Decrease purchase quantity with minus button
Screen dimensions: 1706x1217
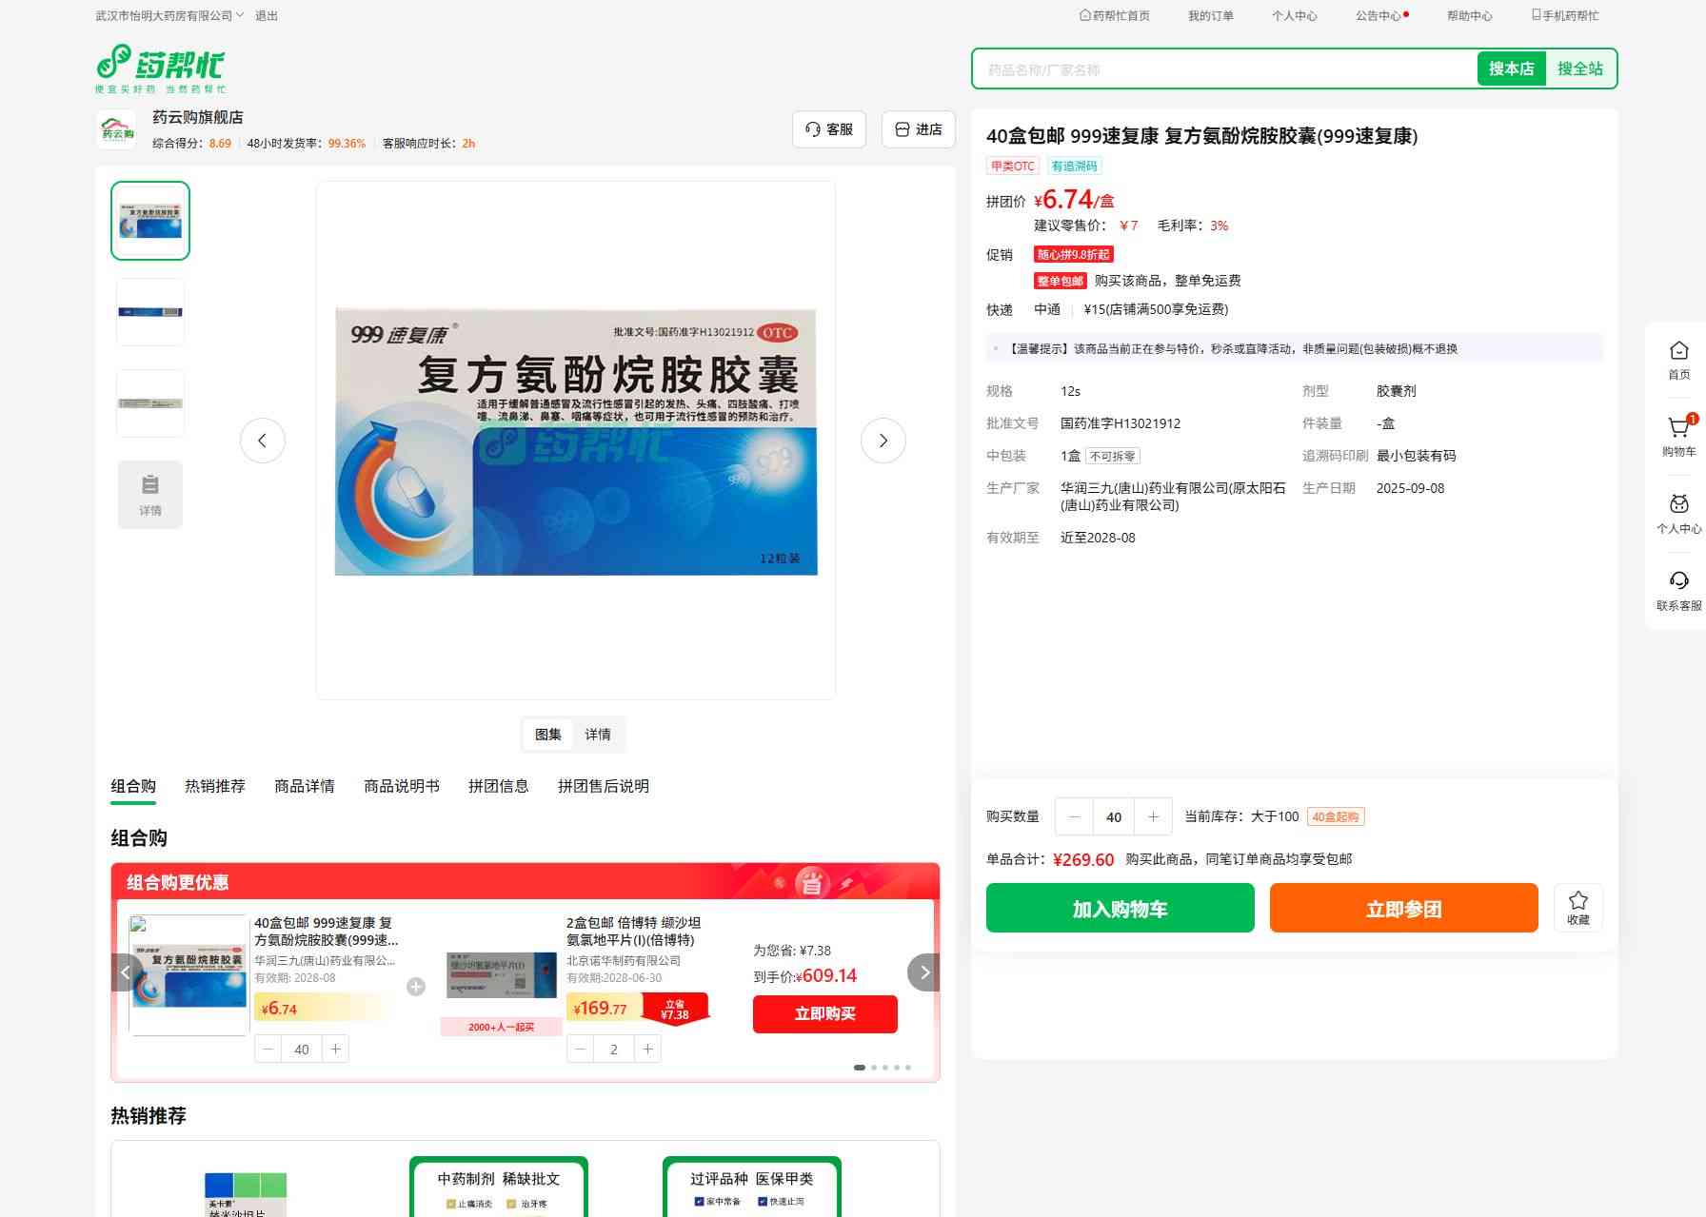(x=1075, y=816)
